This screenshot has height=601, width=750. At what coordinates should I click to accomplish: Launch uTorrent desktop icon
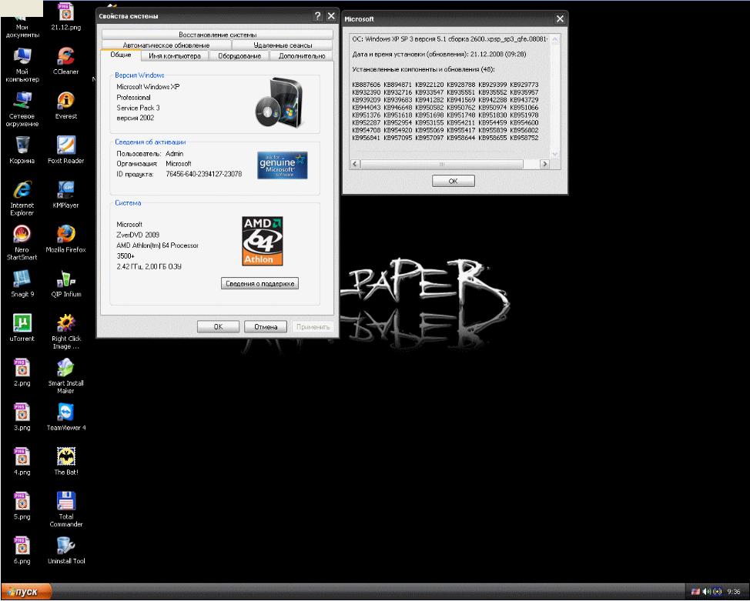tap(22, 328)
